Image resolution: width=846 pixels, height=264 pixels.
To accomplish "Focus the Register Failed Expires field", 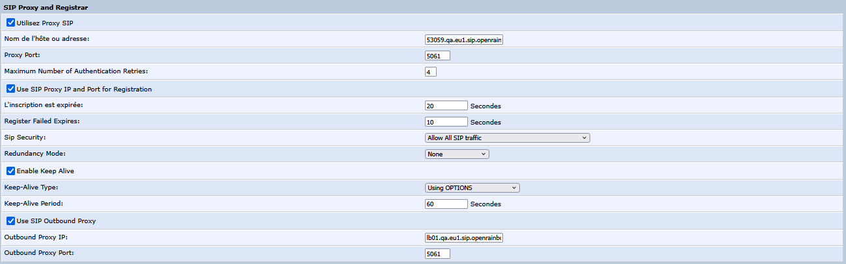I will click(446, 122).
